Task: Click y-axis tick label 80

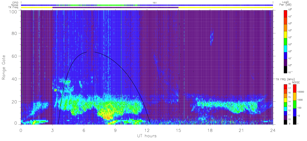Action: point(14,33)
